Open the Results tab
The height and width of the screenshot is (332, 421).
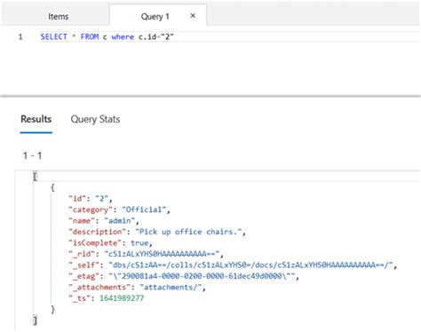36,119
